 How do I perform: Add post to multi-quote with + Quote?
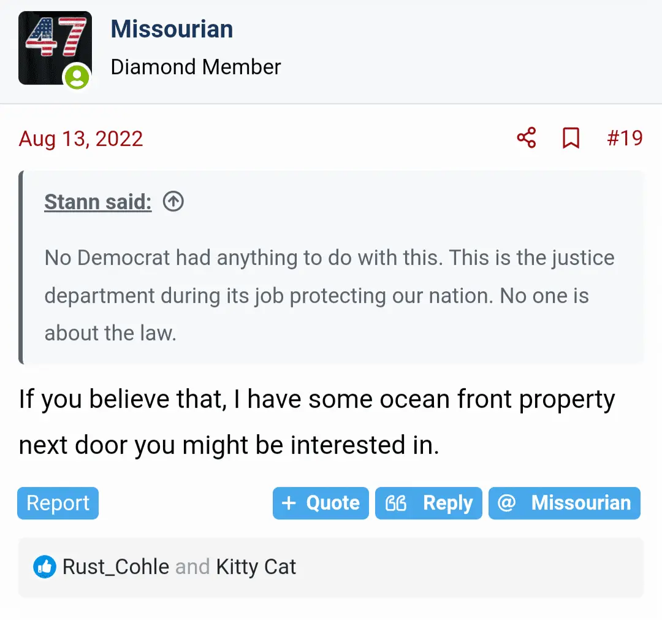pos(321,503)
